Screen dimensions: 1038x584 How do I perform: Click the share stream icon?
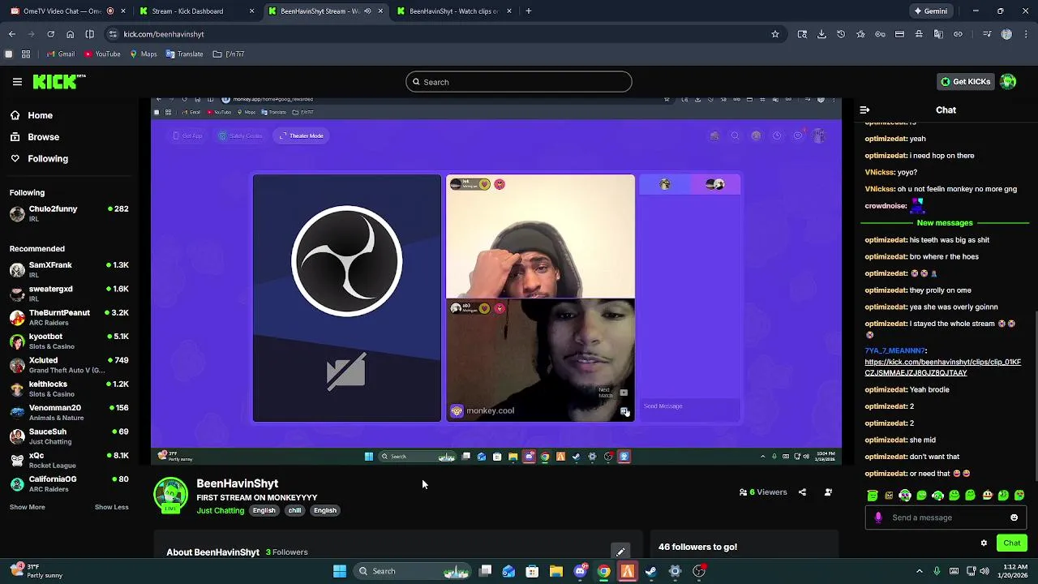click(x=802, y=492)
